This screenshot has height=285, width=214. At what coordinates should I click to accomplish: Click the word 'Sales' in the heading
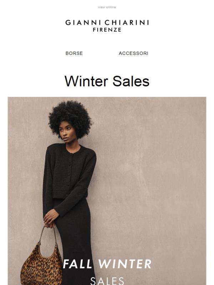tap(131, 81)
